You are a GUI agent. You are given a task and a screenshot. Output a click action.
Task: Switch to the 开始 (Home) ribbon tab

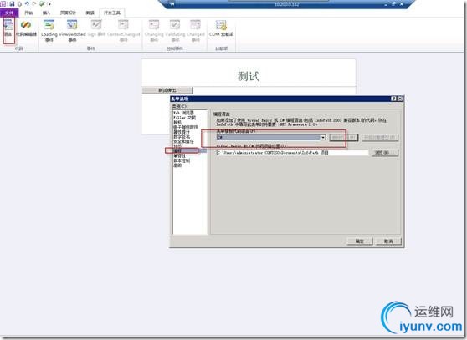pos(28,13)
